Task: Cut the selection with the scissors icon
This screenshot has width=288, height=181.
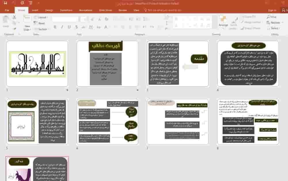Action: (x=14, y=17)
